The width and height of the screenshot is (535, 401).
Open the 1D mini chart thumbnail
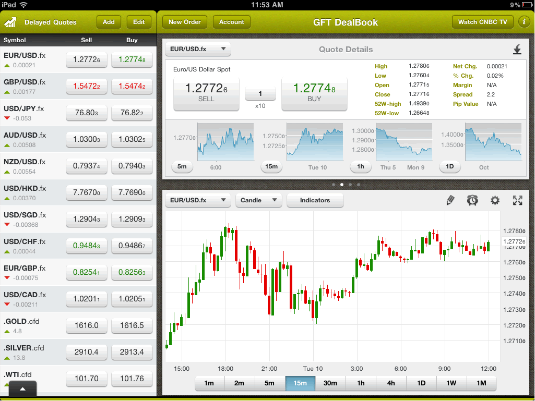coord(493,142)
